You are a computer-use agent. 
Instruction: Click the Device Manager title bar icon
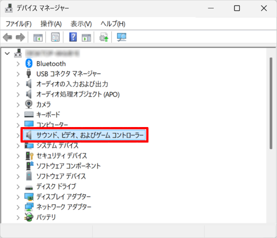click(9, 8)
